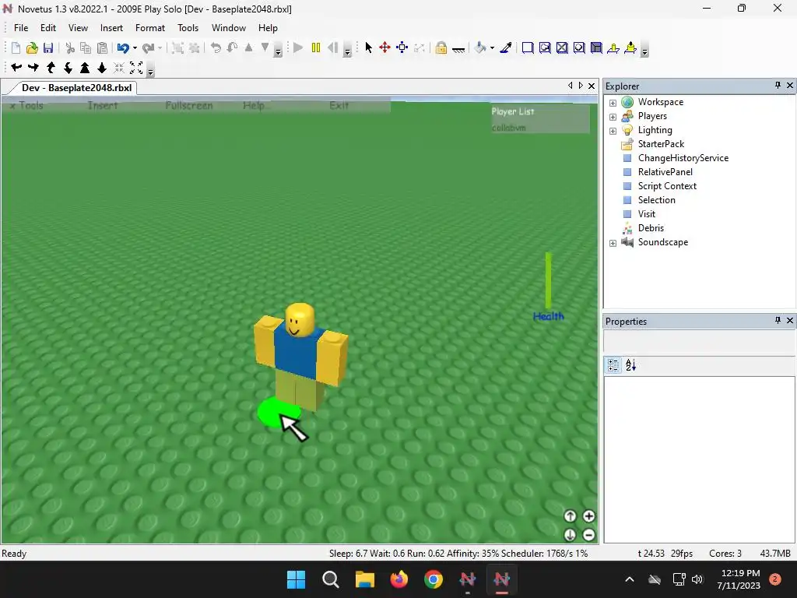Viewport: 797px width, 598px height.
Task: Open the camera toolbar options dropdown
Action: click(x=150, y=71)
